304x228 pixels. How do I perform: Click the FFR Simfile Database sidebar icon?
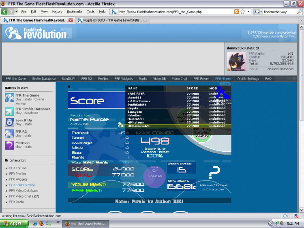coord(9,111)
